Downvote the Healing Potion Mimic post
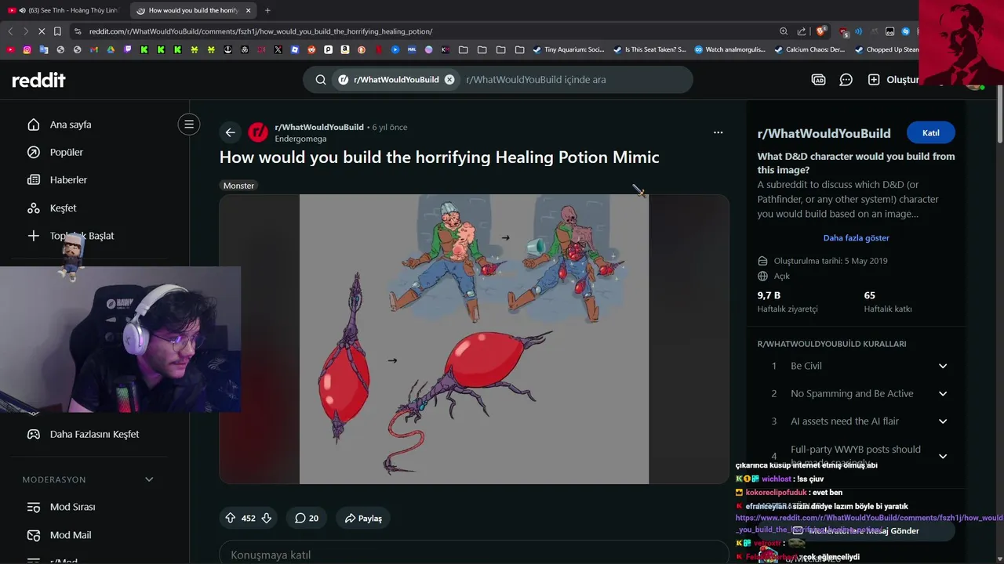Image resolution: width=1004 pixels, height=564 pixels. 267,518
